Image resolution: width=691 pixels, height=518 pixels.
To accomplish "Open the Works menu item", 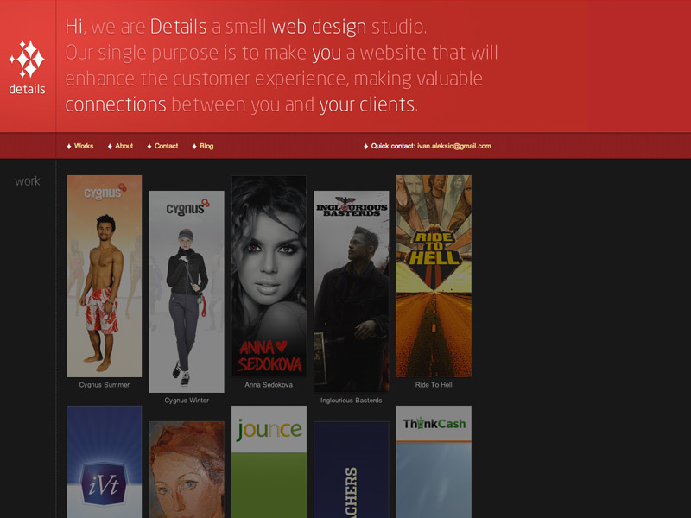I will pos(84,146).
